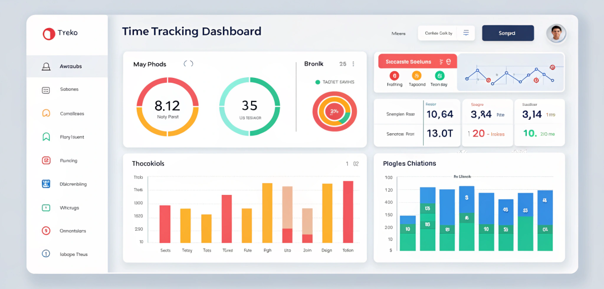Click the refresh icon beside May Phods

[188, 64]
